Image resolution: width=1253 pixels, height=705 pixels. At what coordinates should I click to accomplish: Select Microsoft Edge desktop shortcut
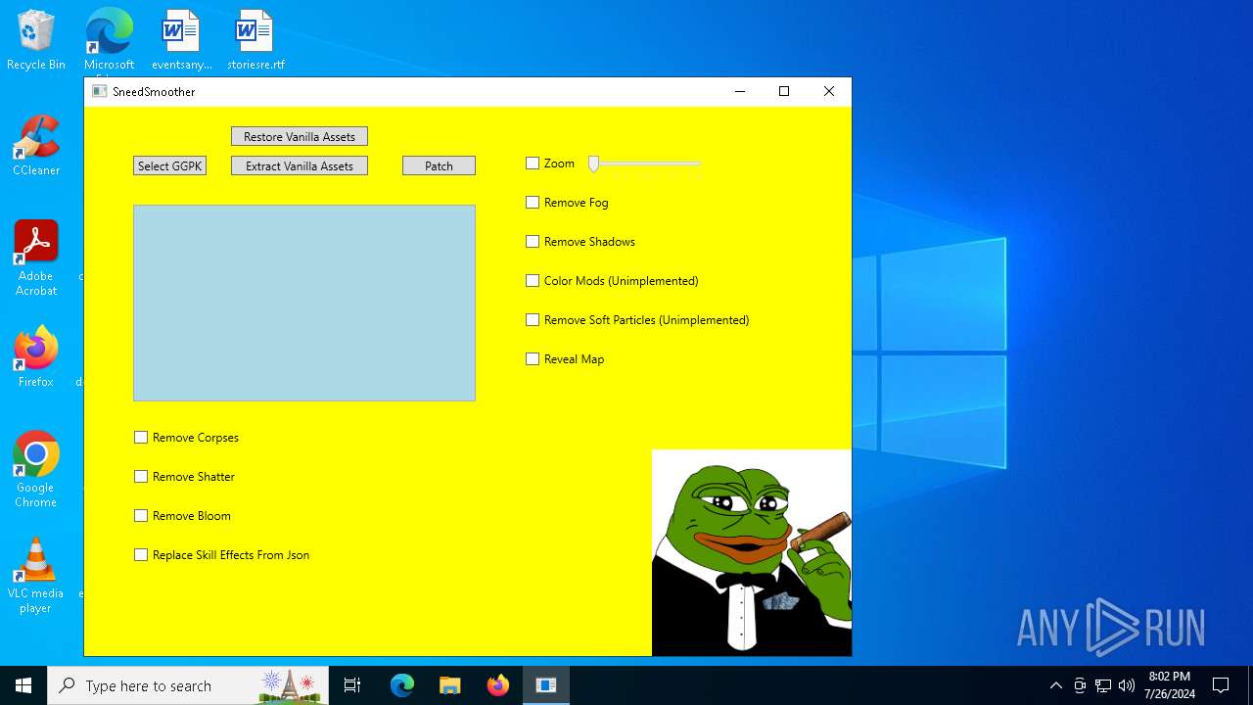click(x=109, y=40)
